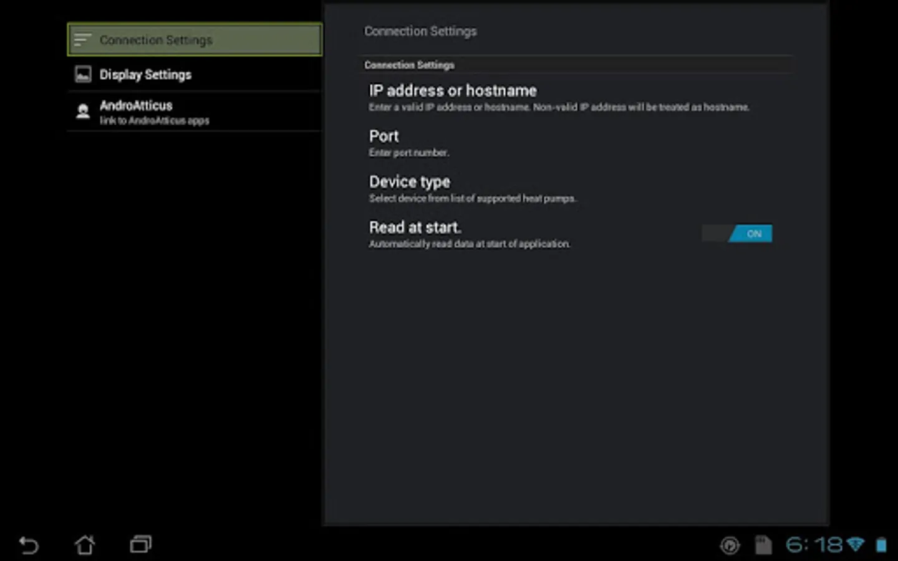Click the AndroAtticus person icon

pyautogui.click(x=83, y=112)
